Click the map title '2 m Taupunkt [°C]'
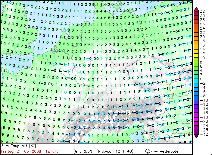 point(18,146)
